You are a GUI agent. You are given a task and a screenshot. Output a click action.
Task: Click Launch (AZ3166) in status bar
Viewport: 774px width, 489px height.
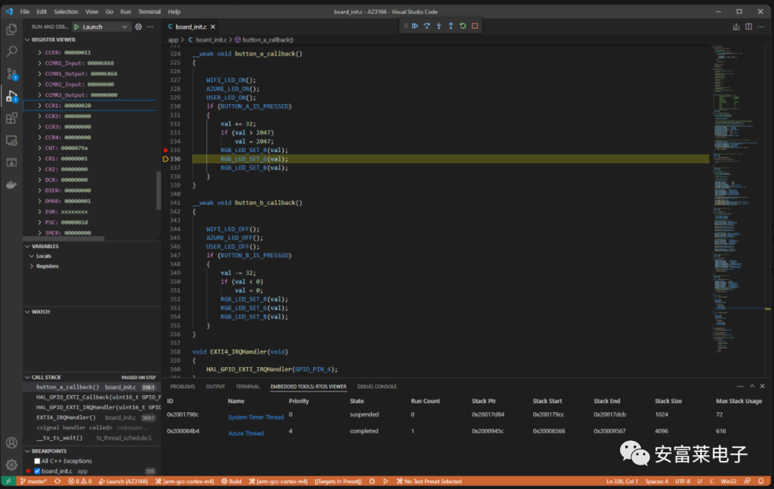[123, 481]
